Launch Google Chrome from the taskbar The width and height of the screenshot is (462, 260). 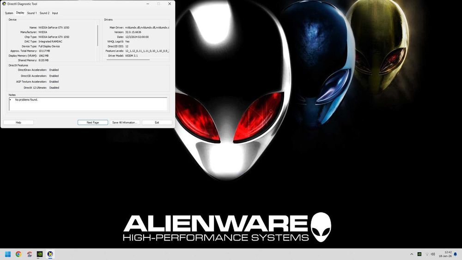coord(18,254)
